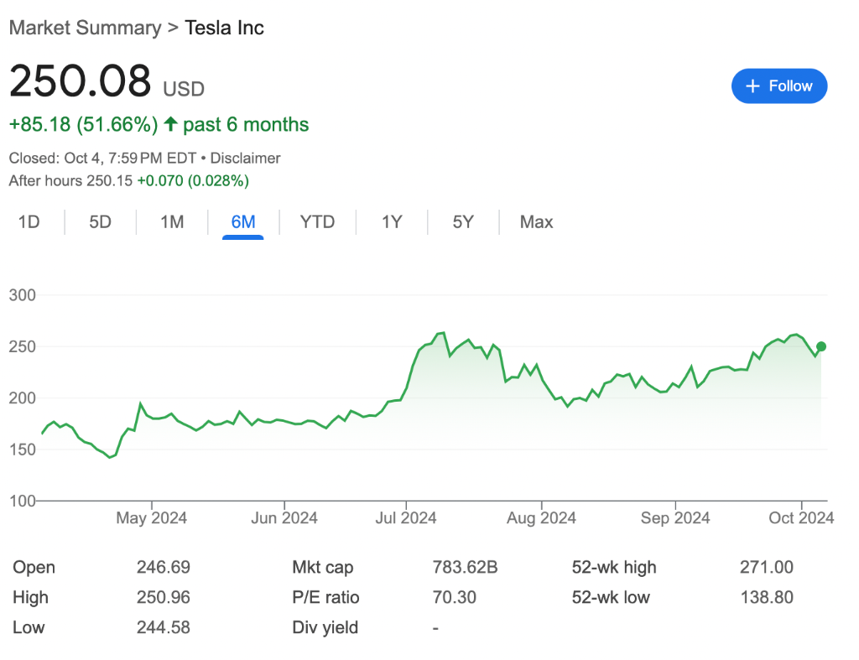Select the 5D time range tab

click(x=100, y=222)
